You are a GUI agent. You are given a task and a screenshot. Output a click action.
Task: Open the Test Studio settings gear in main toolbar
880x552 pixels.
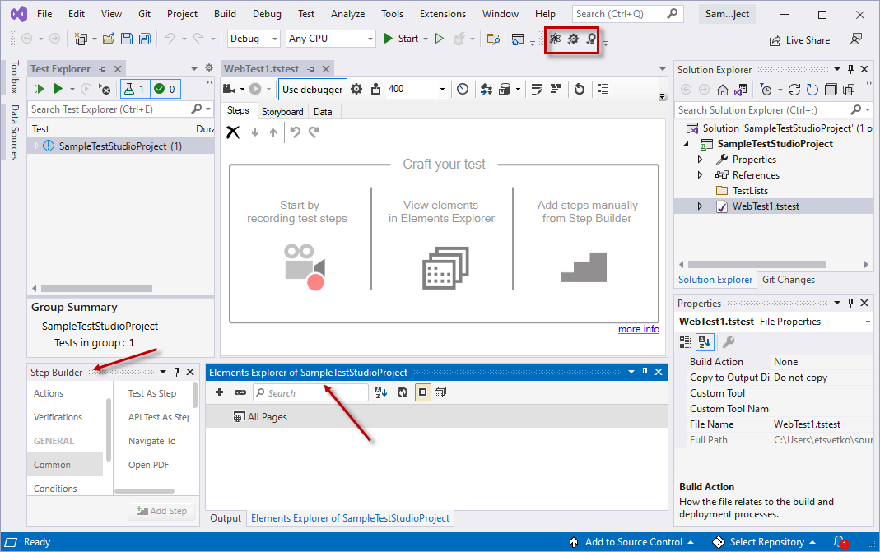point(572,39)
